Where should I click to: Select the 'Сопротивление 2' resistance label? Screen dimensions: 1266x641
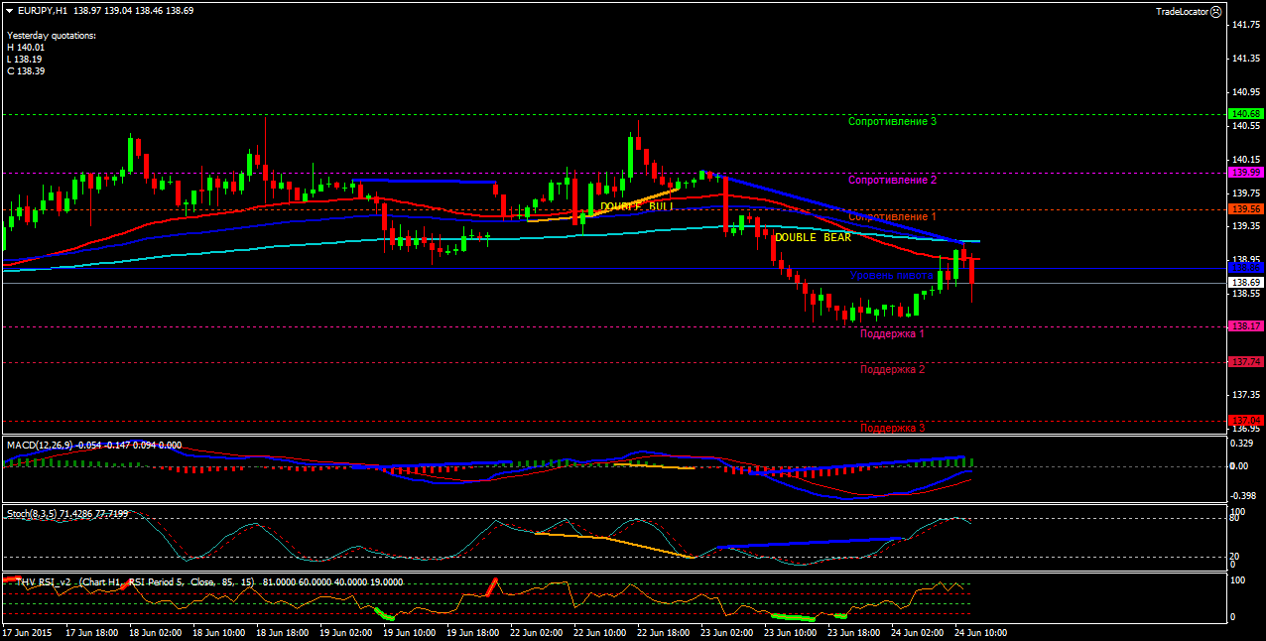click(893, 181)
